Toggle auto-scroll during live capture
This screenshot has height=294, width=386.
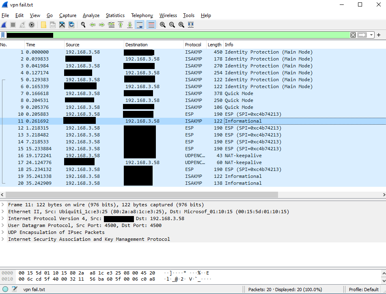click(140, 25)
